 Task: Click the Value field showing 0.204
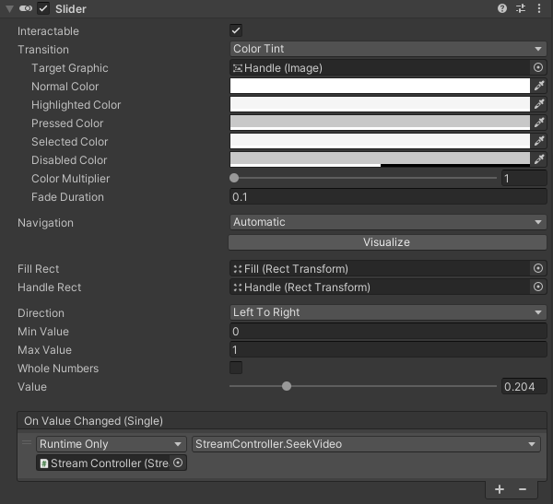[524, 387]
